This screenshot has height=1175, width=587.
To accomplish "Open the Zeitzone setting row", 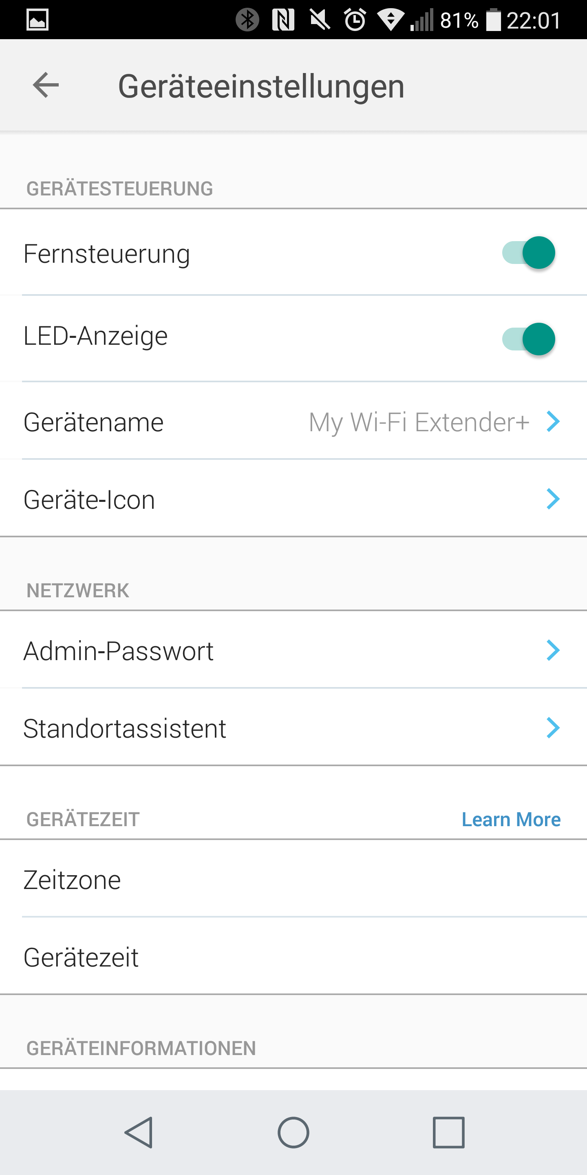I will [293, 880].
